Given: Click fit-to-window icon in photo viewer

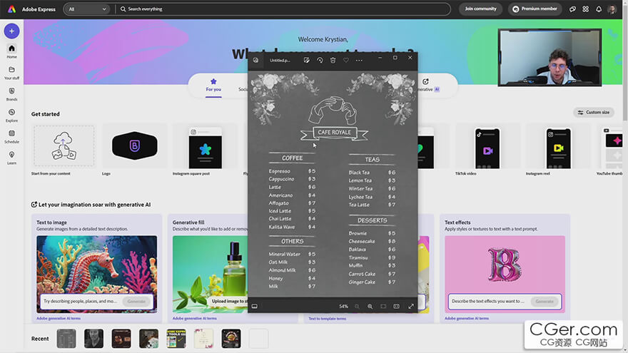Looking at the screenshot, I should point(383,306).
